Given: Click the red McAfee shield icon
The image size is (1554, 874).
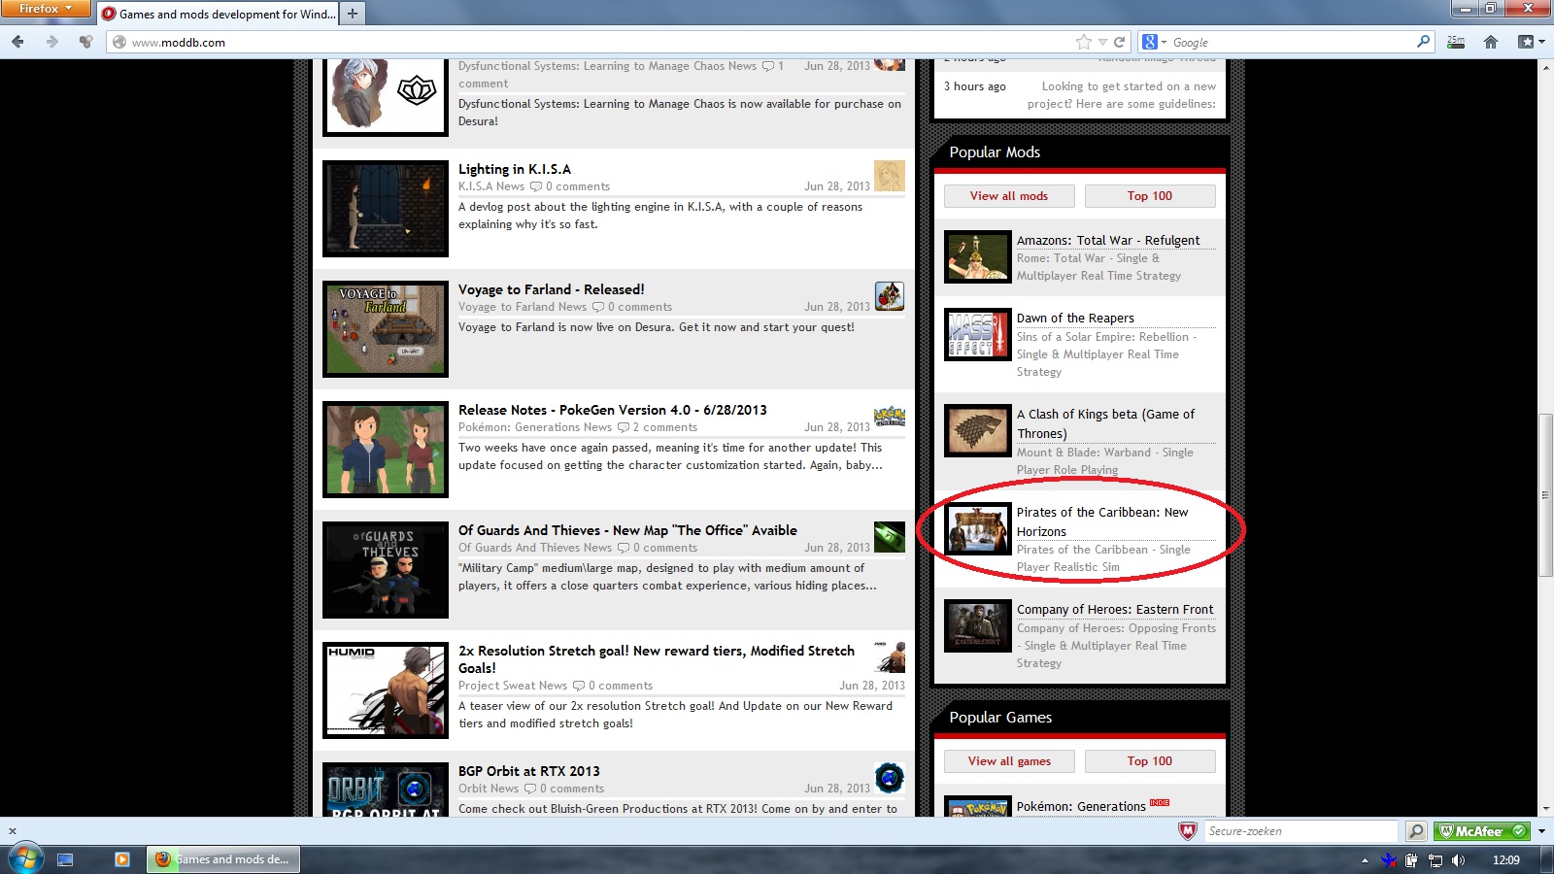Looking at the screenshot, I should click(1187, 831).
